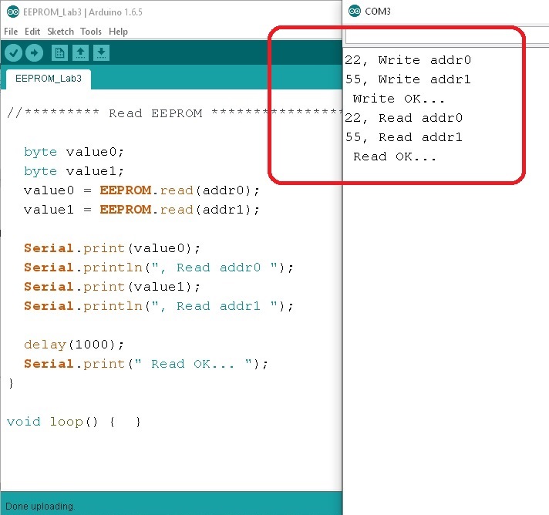This screenshot has width=549, height=515.
Task: Save the sketch with the Save icon
Action: [x=101, y=53]
